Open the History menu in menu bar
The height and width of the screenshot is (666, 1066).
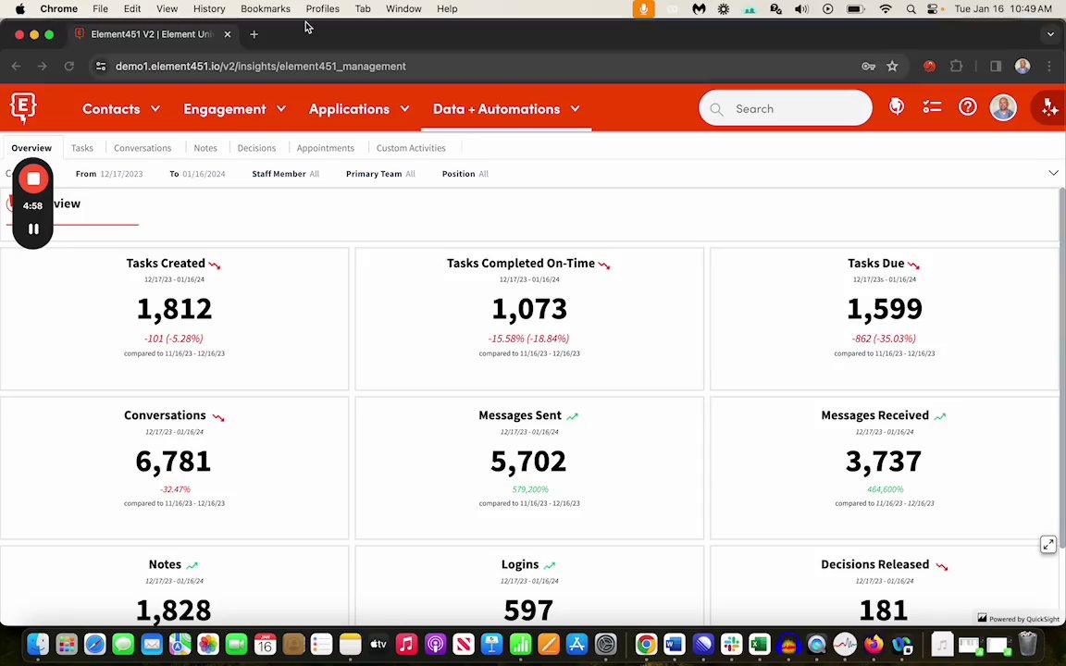(209, 9)
